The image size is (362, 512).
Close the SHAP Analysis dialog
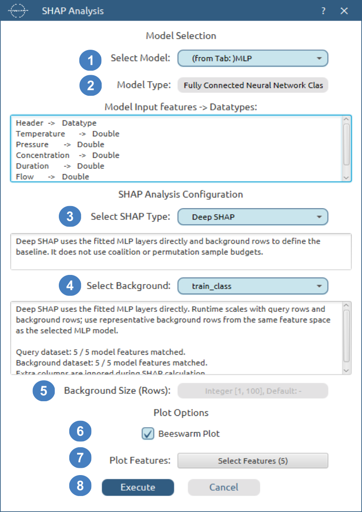344,11
